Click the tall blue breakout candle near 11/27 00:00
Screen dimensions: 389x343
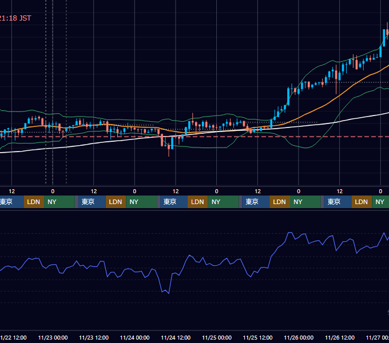[384, 38]
